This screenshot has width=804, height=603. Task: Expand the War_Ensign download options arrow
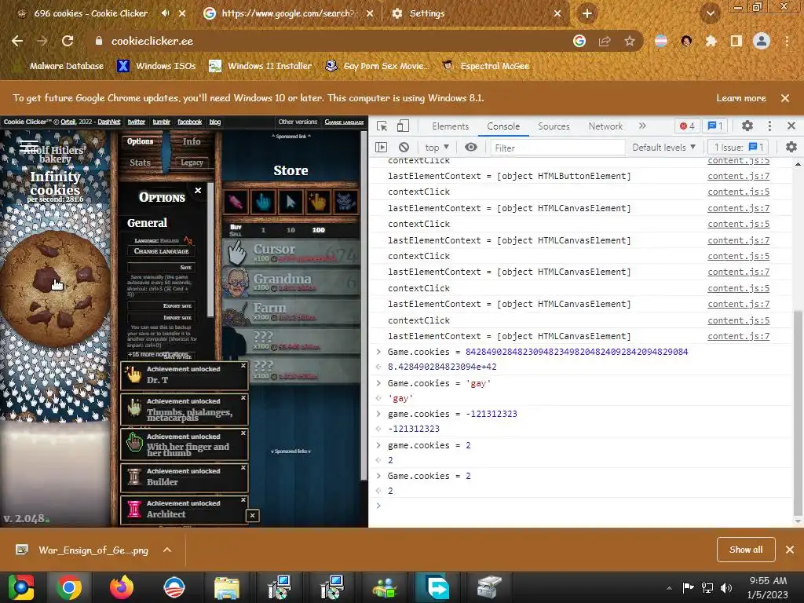(x=167, y=550)
